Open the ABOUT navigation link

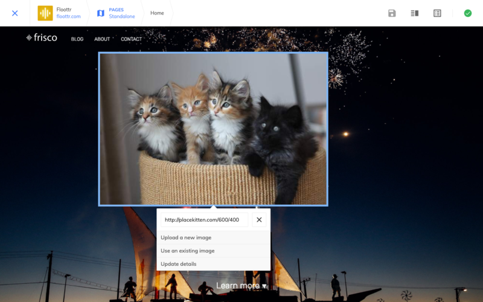pyautogui.click(x=102, y=39)
